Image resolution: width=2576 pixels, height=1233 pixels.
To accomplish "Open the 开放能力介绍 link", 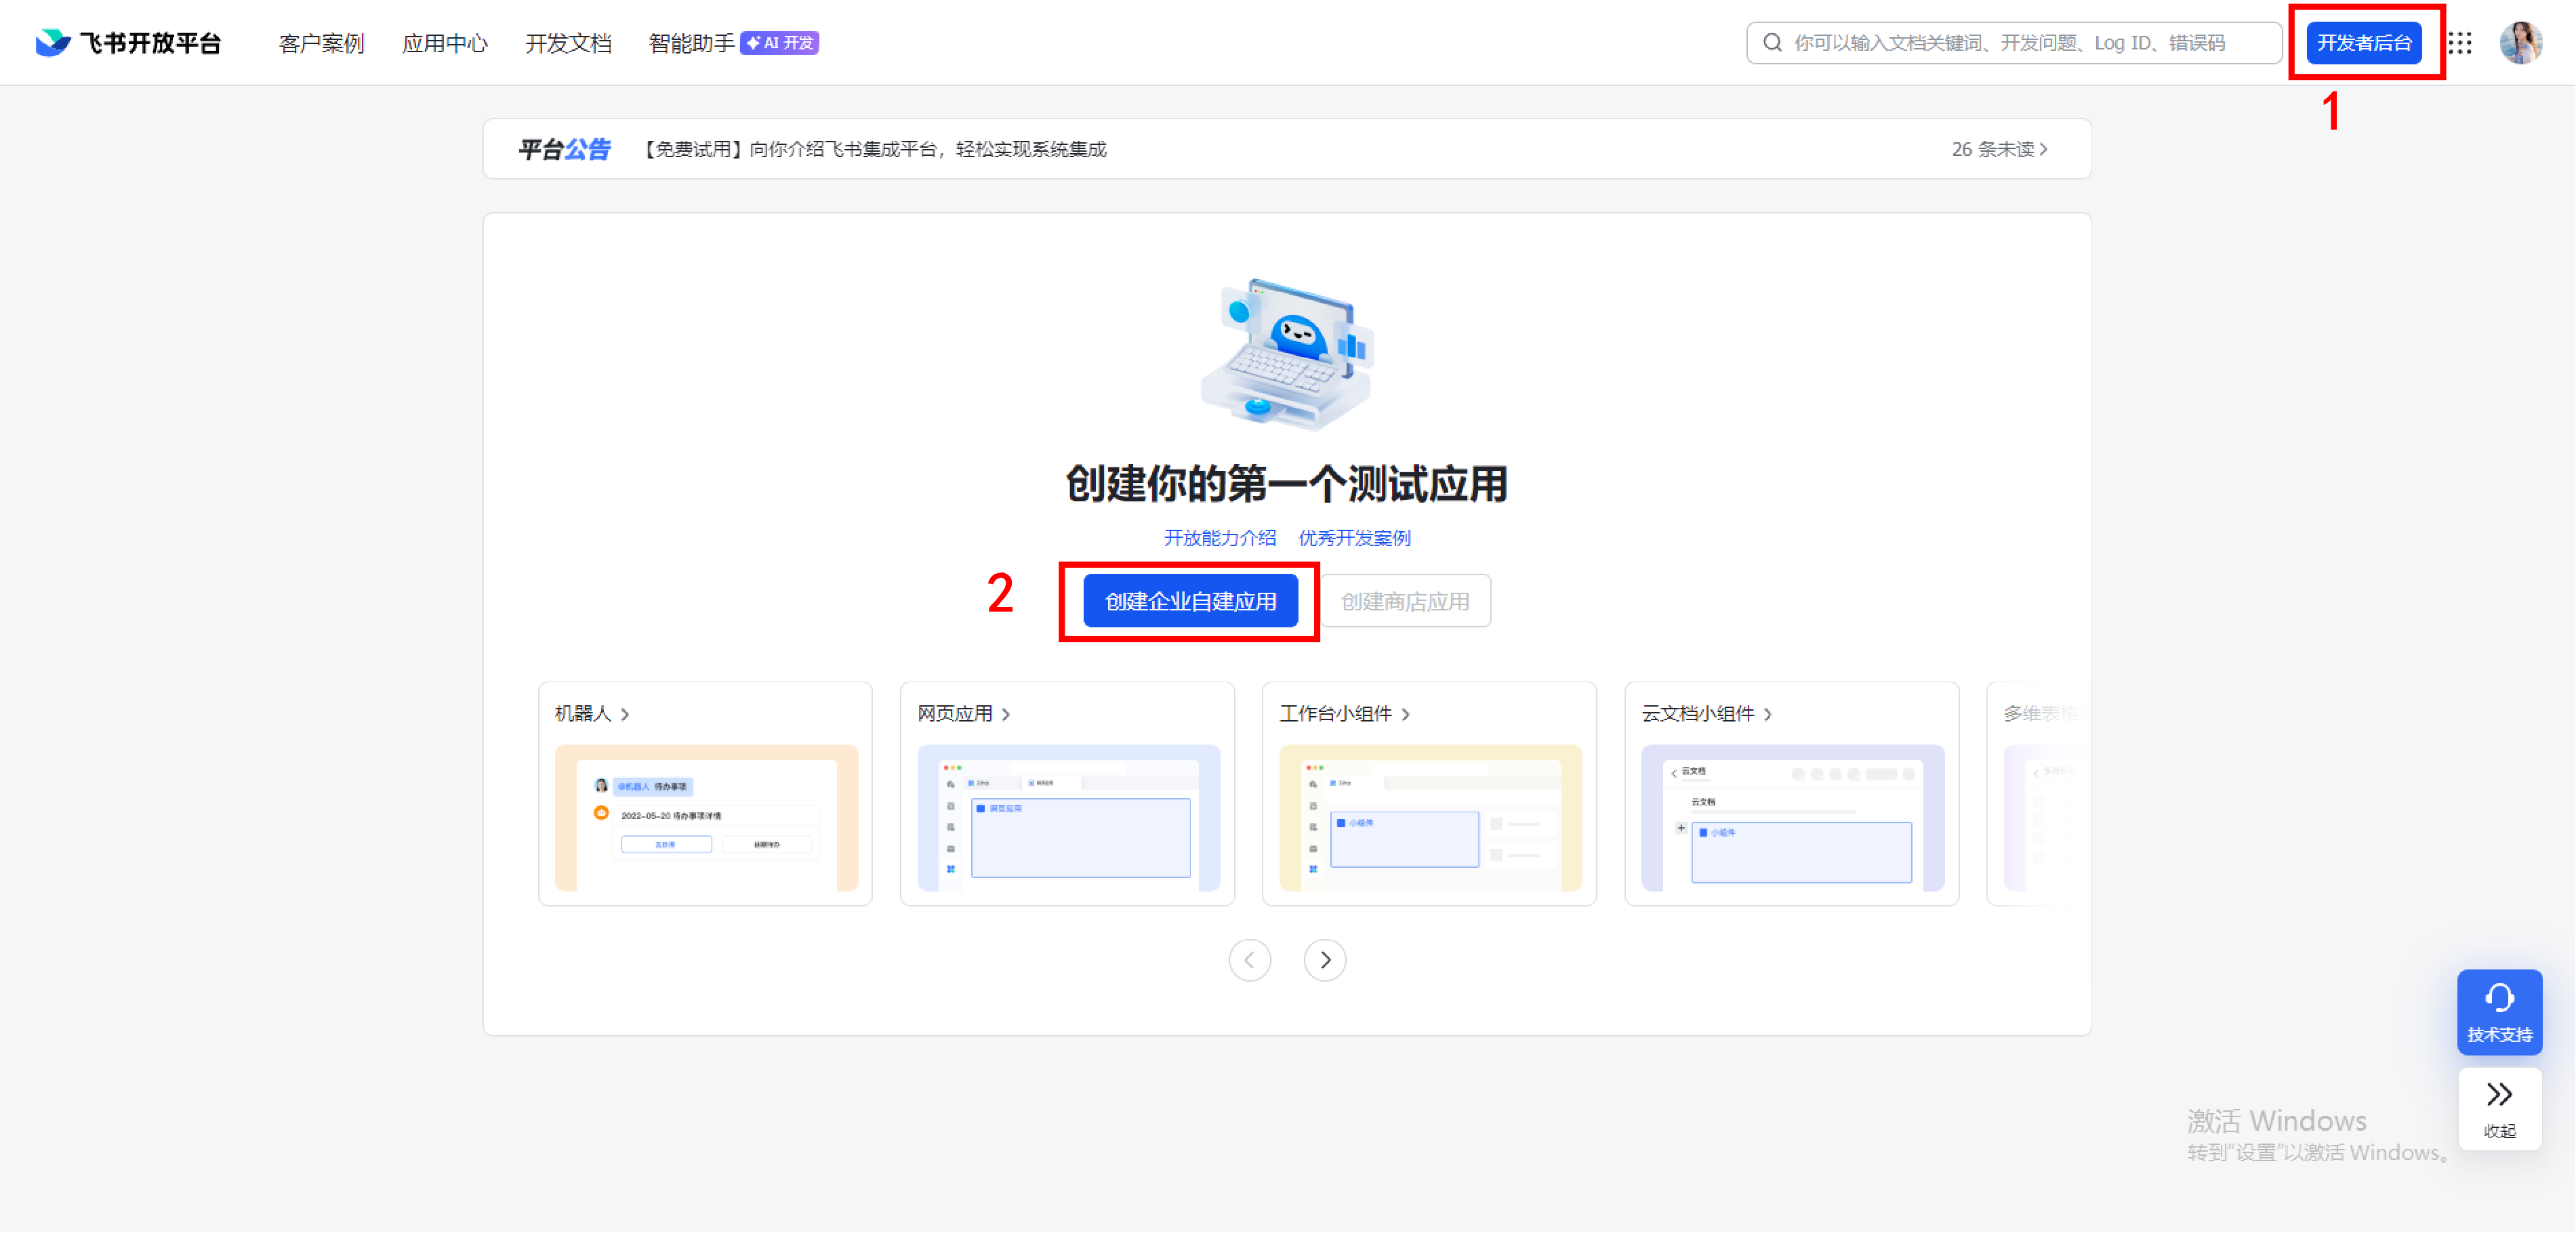I will click(x=1220, y=537).
